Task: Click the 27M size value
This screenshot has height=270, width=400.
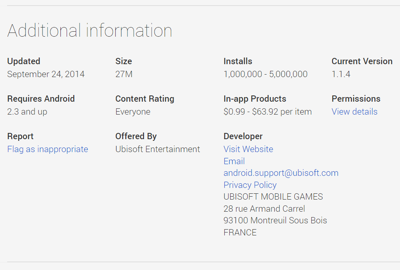Action: point(124,74)
